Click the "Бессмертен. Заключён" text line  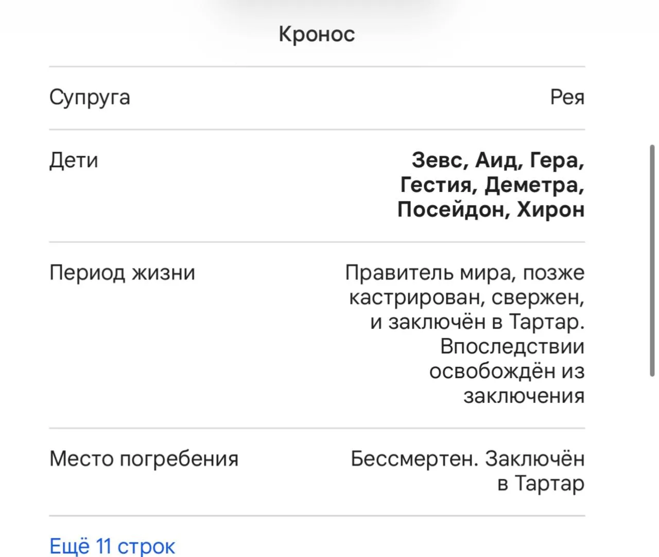click(x=467, y=458)
